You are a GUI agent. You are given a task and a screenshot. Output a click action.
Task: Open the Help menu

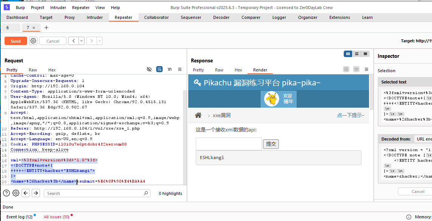point(115,8)
